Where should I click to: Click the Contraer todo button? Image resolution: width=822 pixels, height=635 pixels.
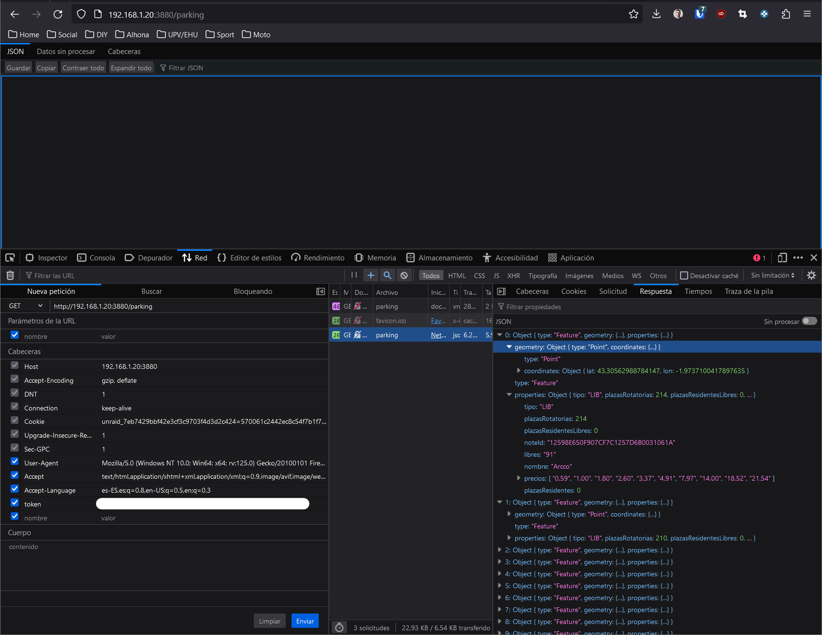coord(83,68)
